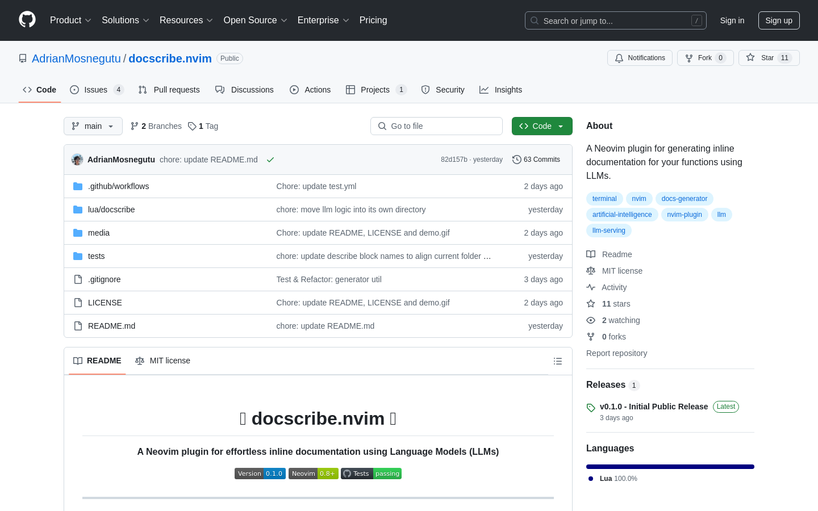Image resolution: width=818 pixels, height=511 pixels.
Task: Open commit history clock icon
Action: (516, 160)
